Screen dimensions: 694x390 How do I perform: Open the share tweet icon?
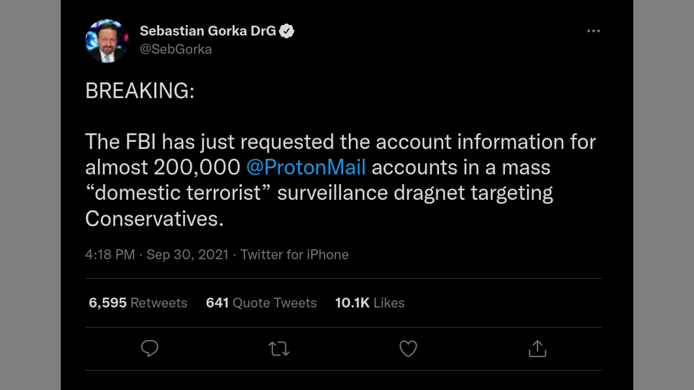pyautogui.click(x=537, y=348)
